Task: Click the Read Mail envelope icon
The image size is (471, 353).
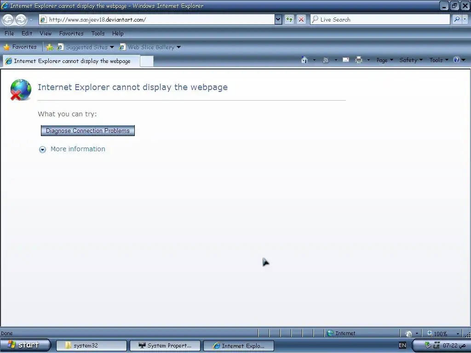Action: coord(346,60)
